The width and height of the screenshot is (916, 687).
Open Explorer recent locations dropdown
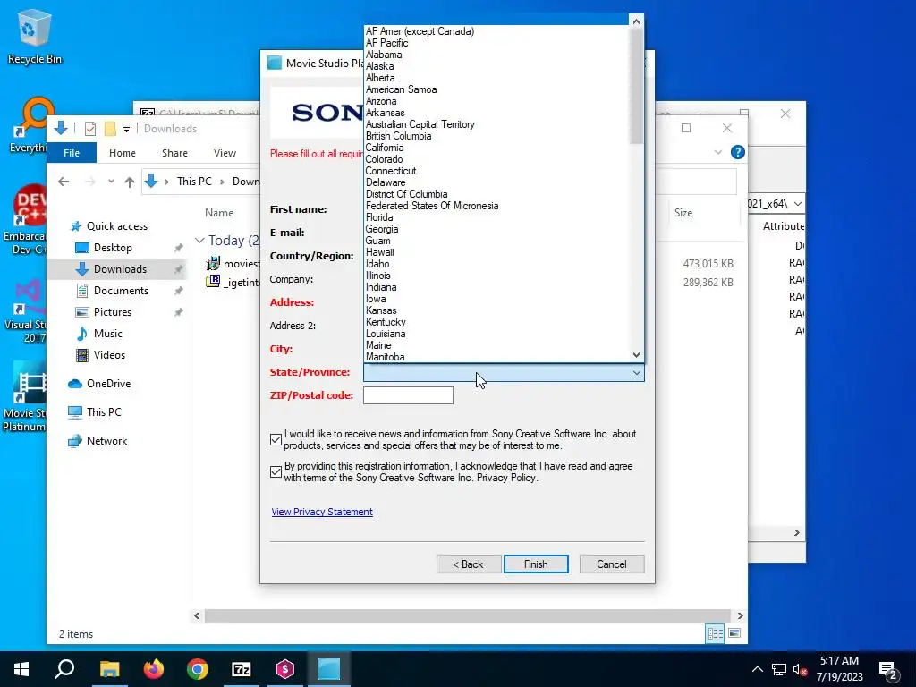tap(111, 182)
